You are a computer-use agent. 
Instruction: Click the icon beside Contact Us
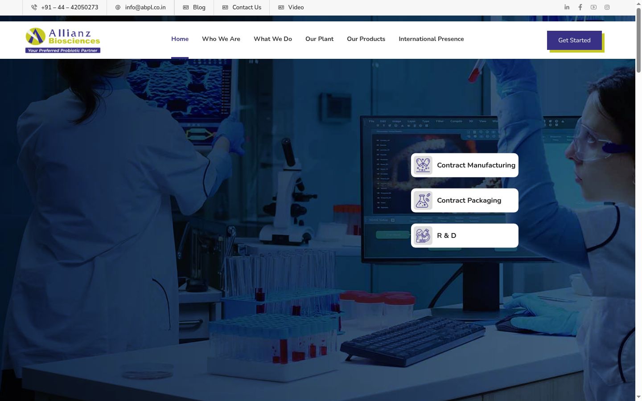(225, 7)
